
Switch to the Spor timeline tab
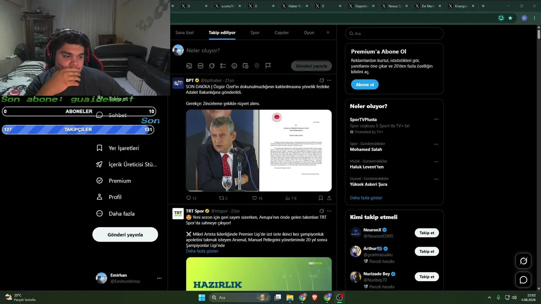255,33
